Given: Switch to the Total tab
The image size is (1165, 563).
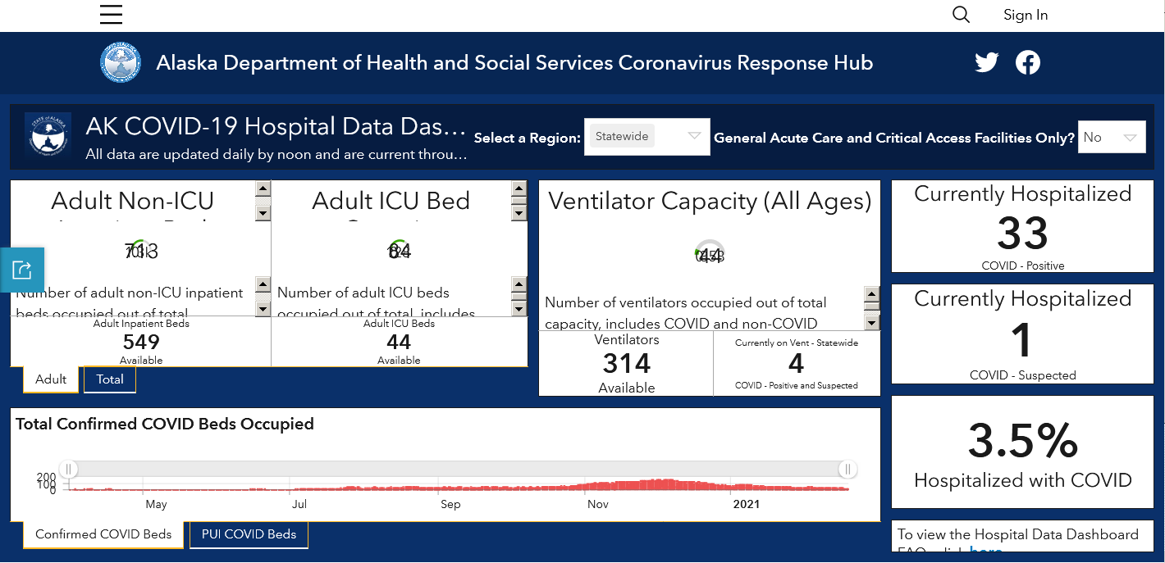Looking at the screenshot, I should click(110, 379).
